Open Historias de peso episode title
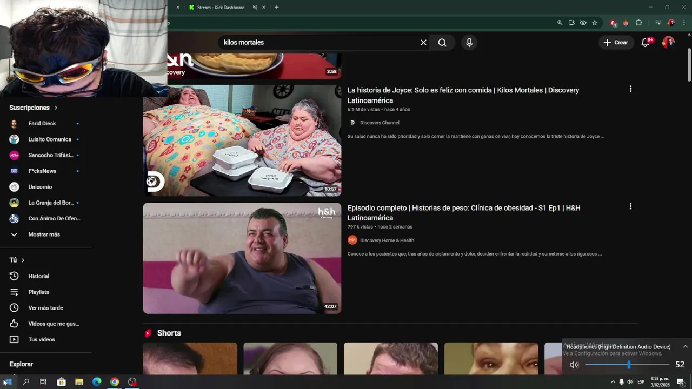692x389 pixels. tap(464, 213)
